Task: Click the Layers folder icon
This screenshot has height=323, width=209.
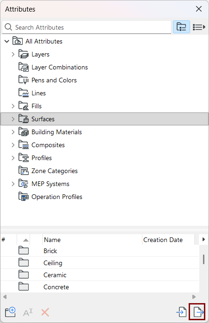Action: [x=24, y=54]
